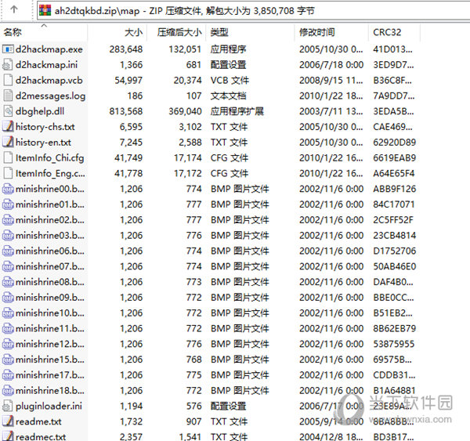Sort by CRC32 column header
The height and width of the screenshot is (441, 470).
coord(387,32)
